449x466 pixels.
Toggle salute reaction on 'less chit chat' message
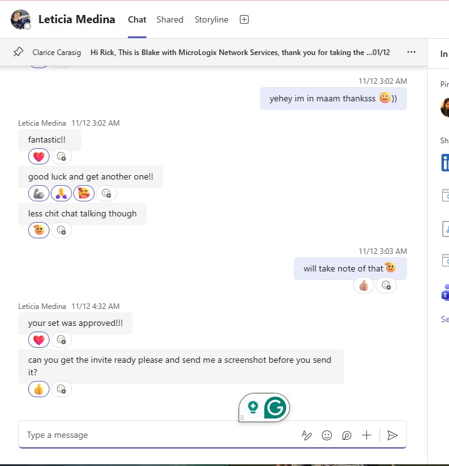coord(39,230)
